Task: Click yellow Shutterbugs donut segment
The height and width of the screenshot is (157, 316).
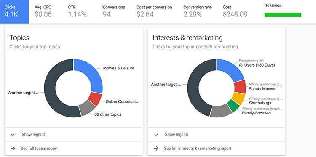Action: tap(238, 98)
